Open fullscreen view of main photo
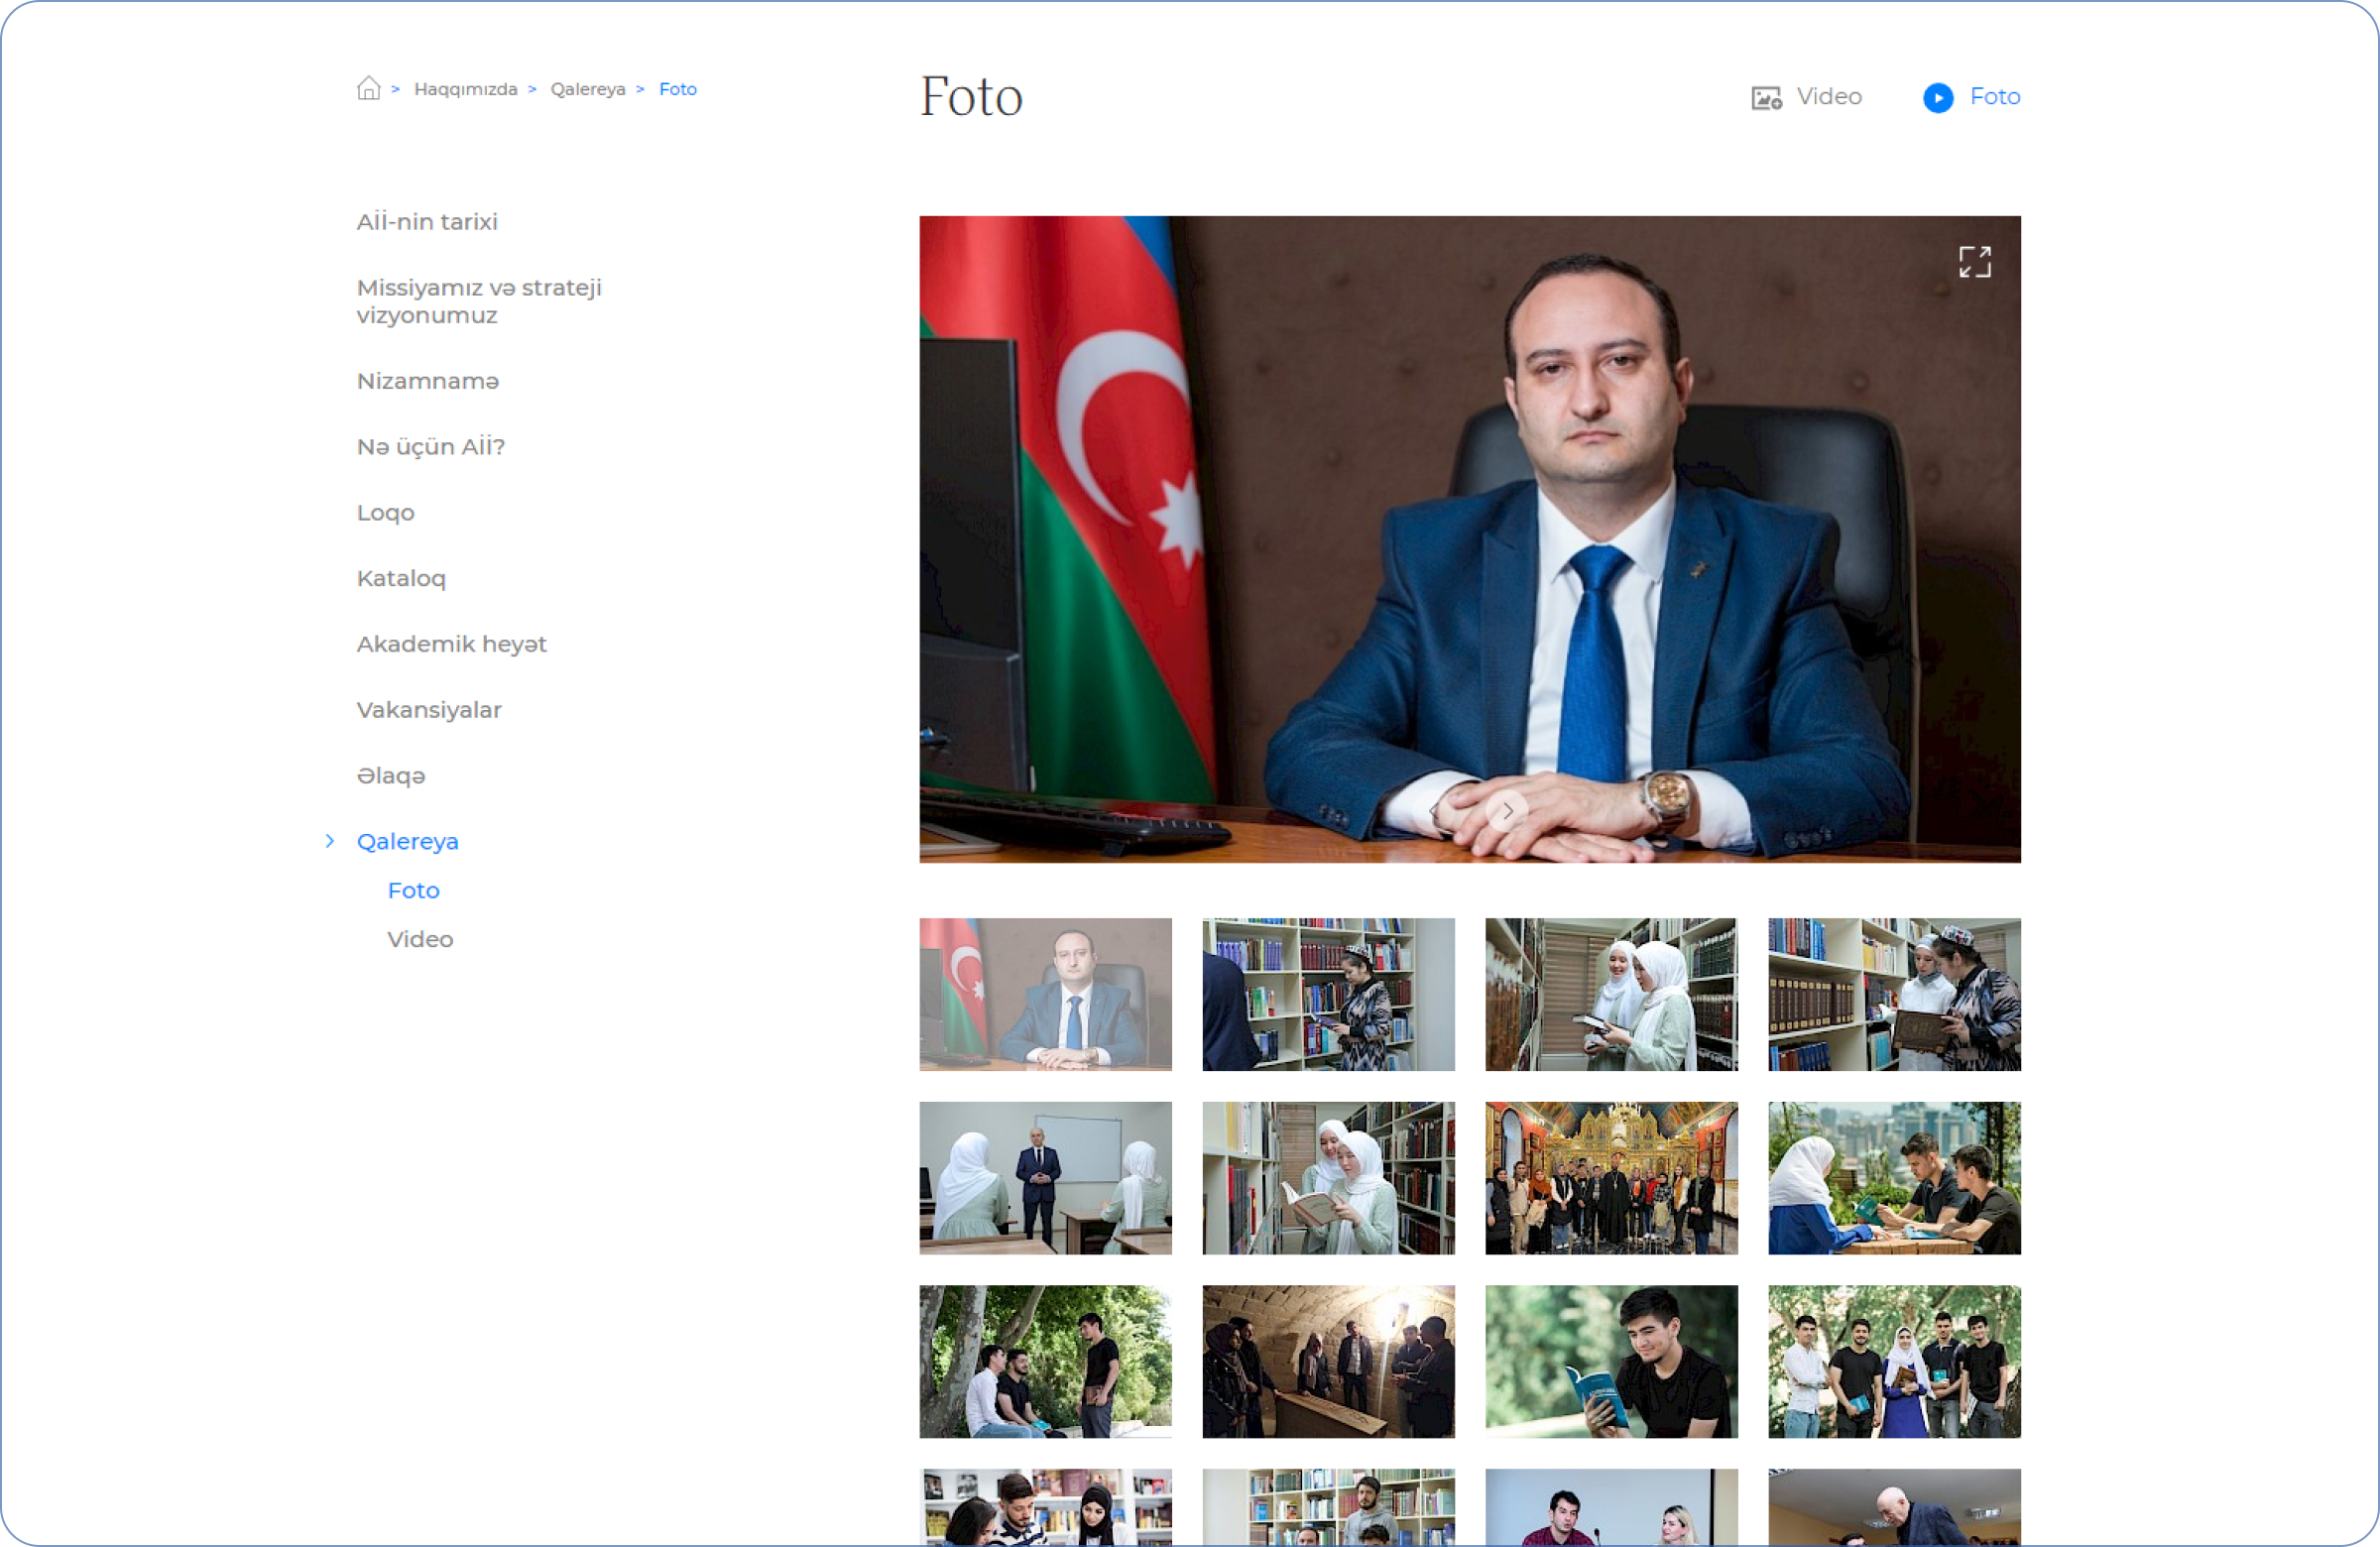The height and width of the screenshot is (1547, 2380). coord(1974,262)
